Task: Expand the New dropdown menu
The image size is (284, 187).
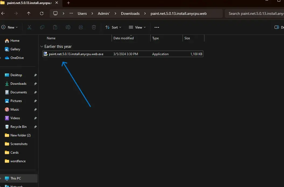Action: tap(10, 27)
